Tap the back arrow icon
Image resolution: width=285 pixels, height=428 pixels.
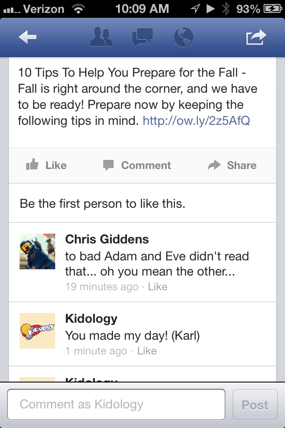(28, 38)
